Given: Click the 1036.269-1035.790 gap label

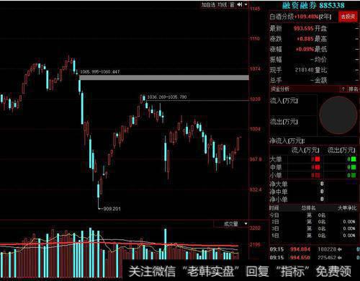Looking at the screenshot, I should point(167,97).
